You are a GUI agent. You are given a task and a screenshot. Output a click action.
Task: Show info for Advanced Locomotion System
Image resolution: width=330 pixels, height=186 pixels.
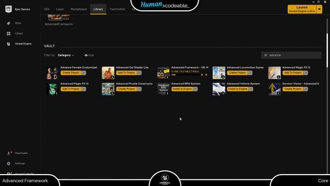(223, 77)
